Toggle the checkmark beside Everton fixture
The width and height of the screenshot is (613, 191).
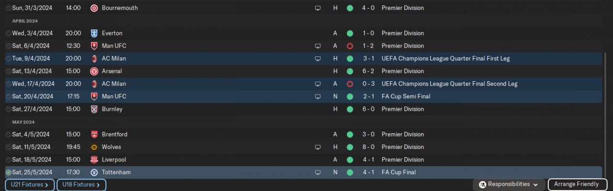(x=8, y=33)
